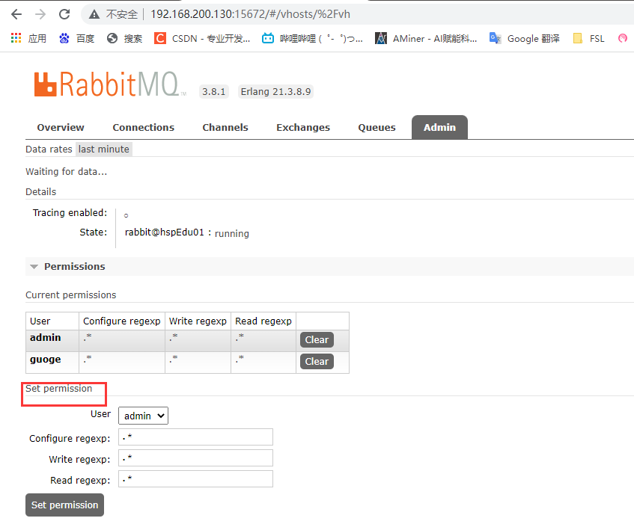Viewport: 634px width, 527px height.
Task: Open the AMiner bookmark icon
Action: coord(381,38)
